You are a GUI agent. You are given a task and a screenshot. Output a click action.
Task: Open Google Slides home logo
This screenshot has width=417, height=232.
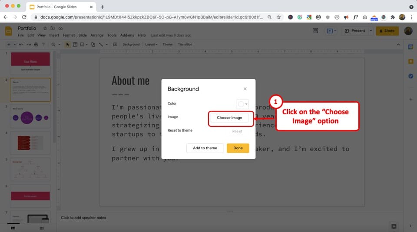point(9,31)
